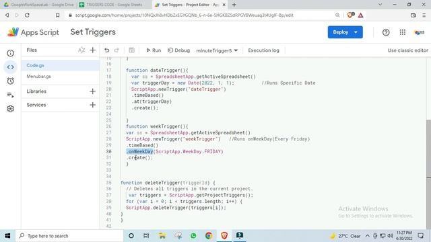Image resolution: width=431 pixels, height=242 pixels.
Task: Open the function selector minuteTrigger5 dropdown
Action: coord(217,50)
